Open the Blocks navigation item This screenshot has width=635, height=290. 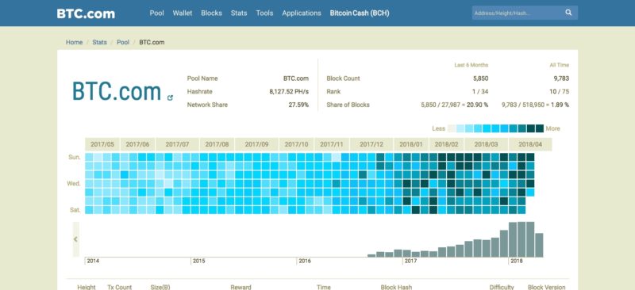[x=211, y=13]
